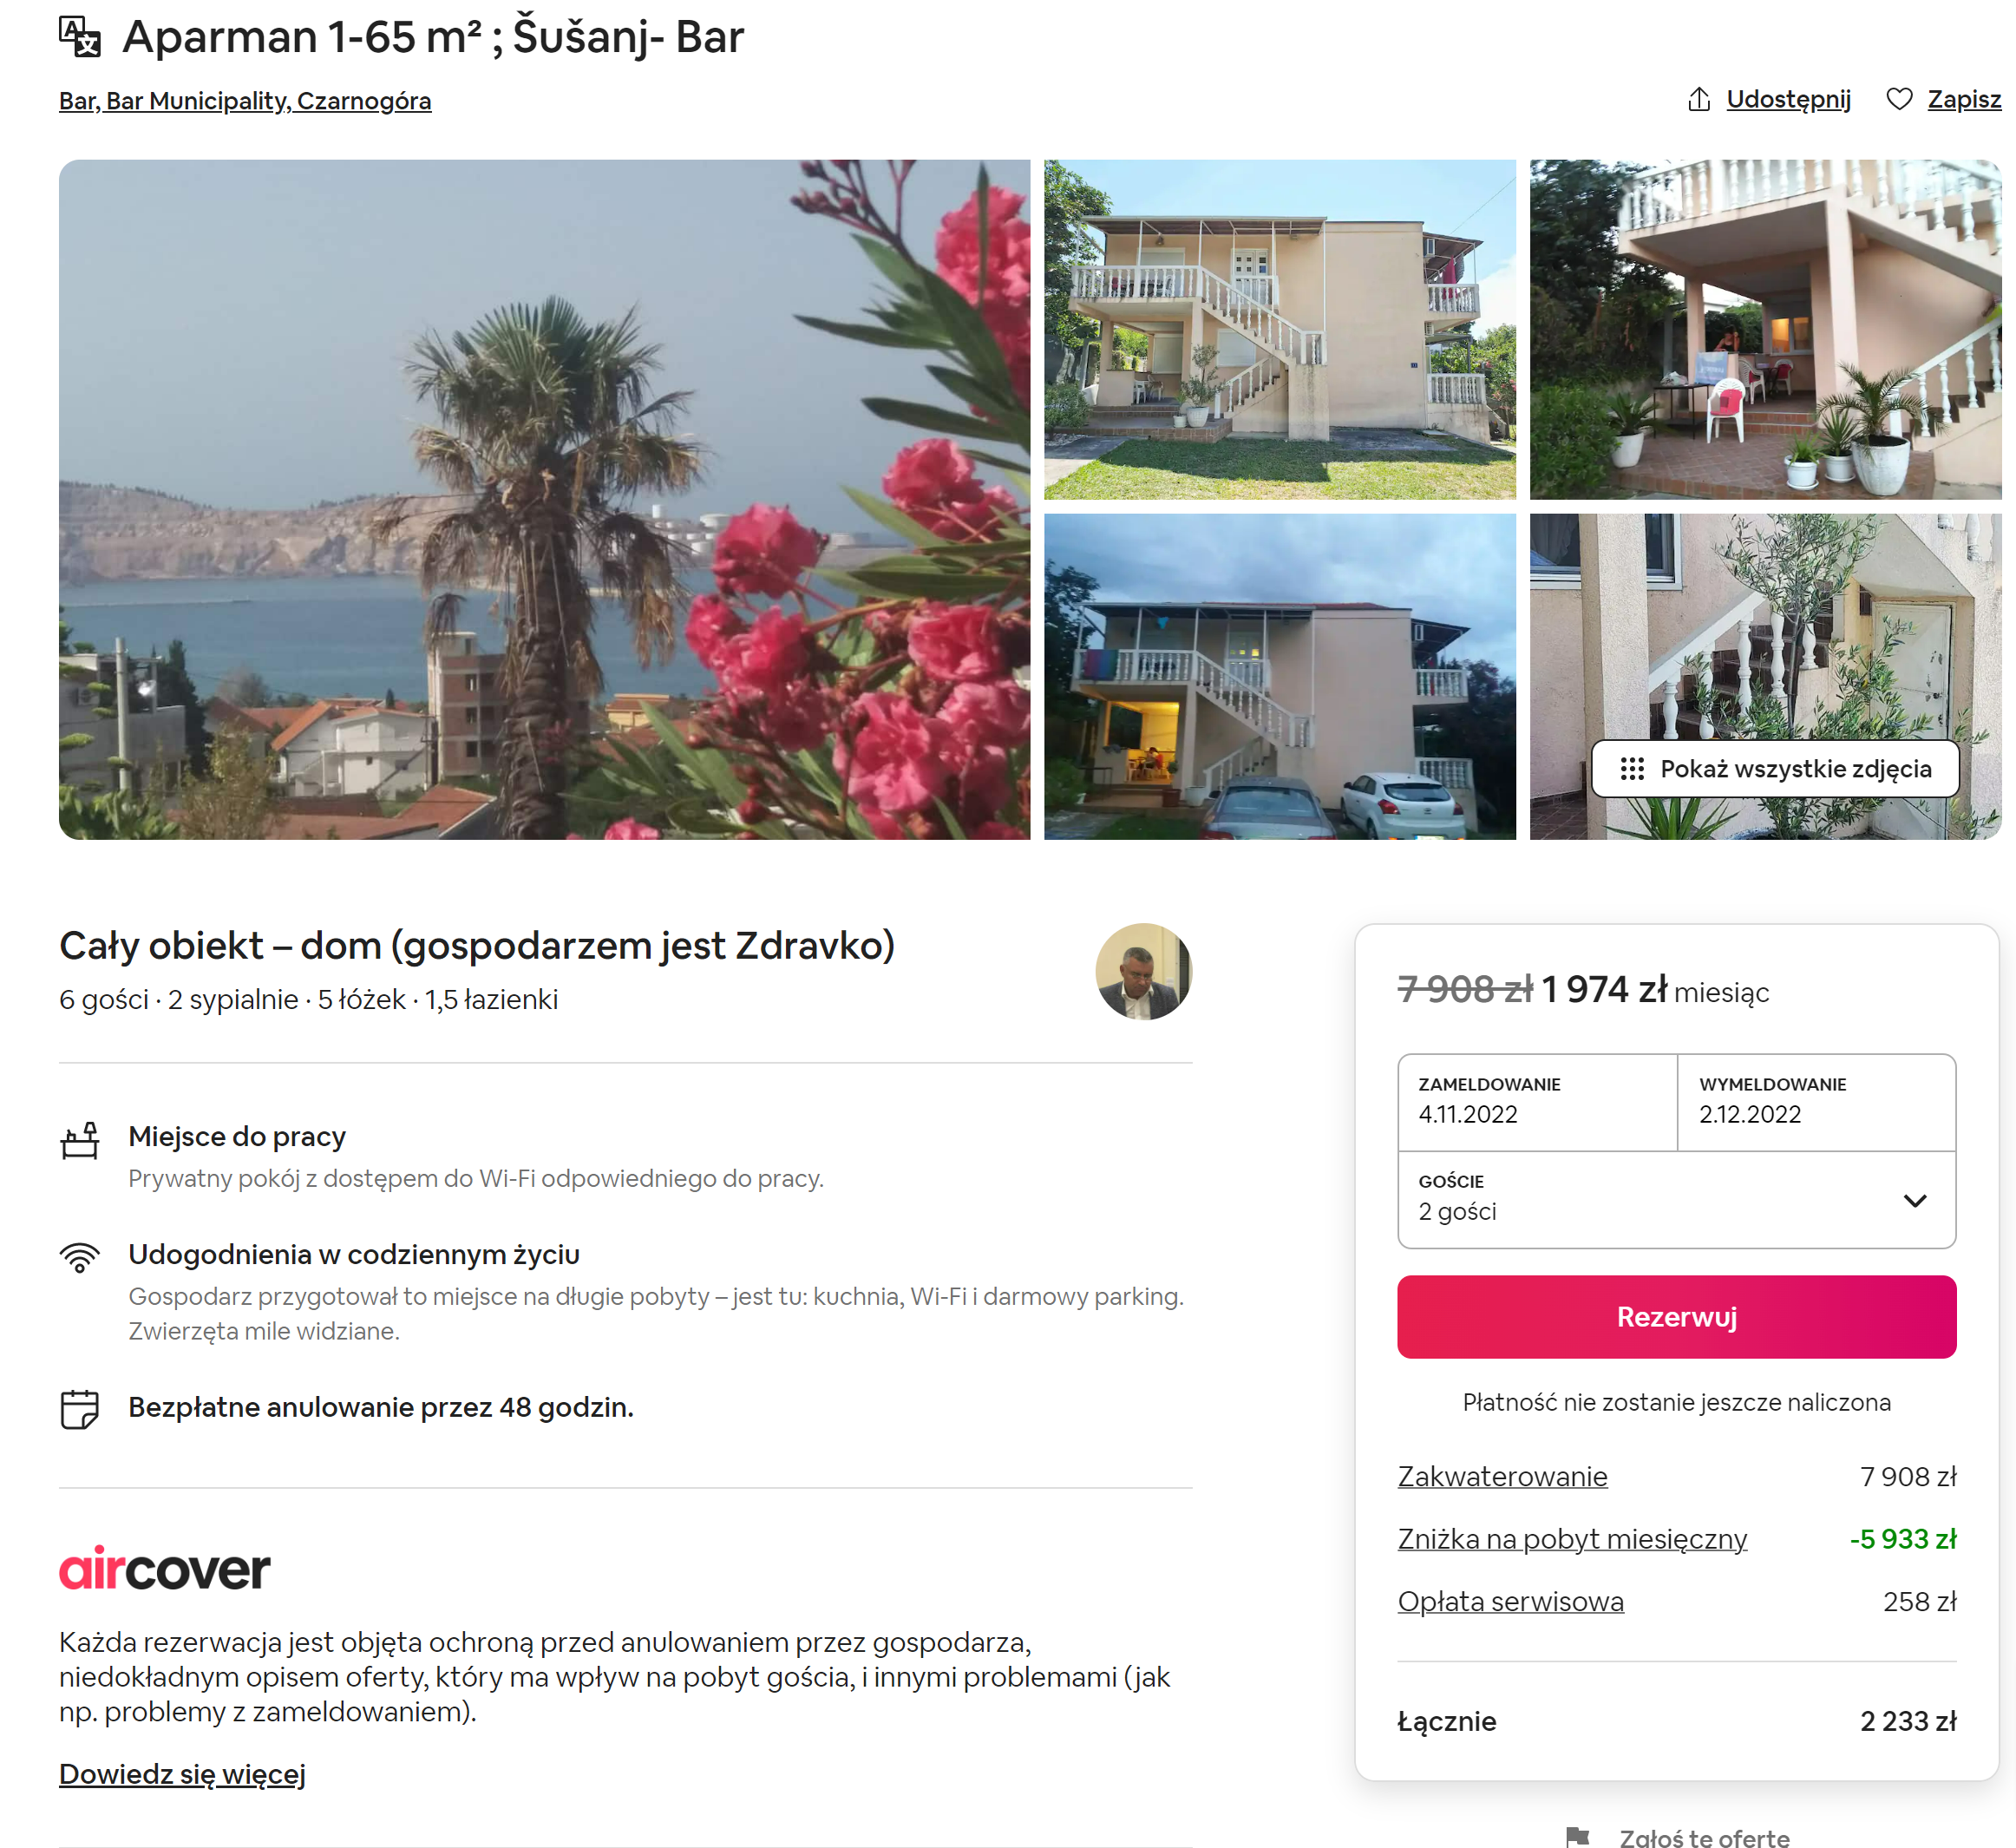Open Zniżka na pobyt miesięczny details
The height and width of the screenshot is (1848, 2016).
[x=1572, y=1539]
